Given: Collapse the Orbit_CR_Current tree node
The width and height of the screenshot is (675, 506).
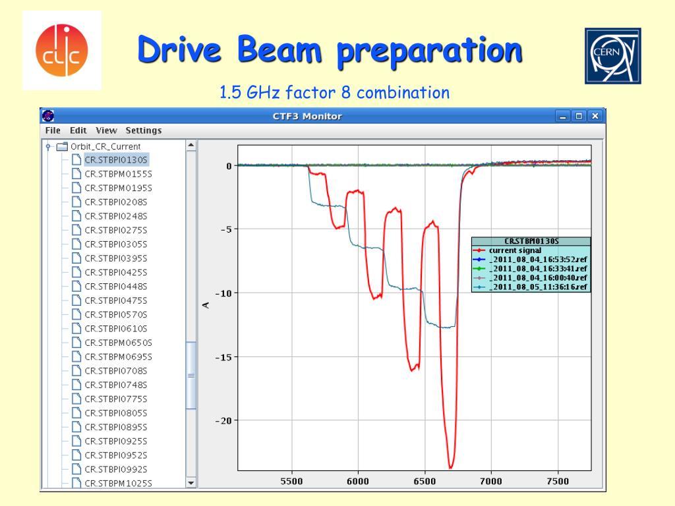Looking at the screenshot, I should [48, 147].
